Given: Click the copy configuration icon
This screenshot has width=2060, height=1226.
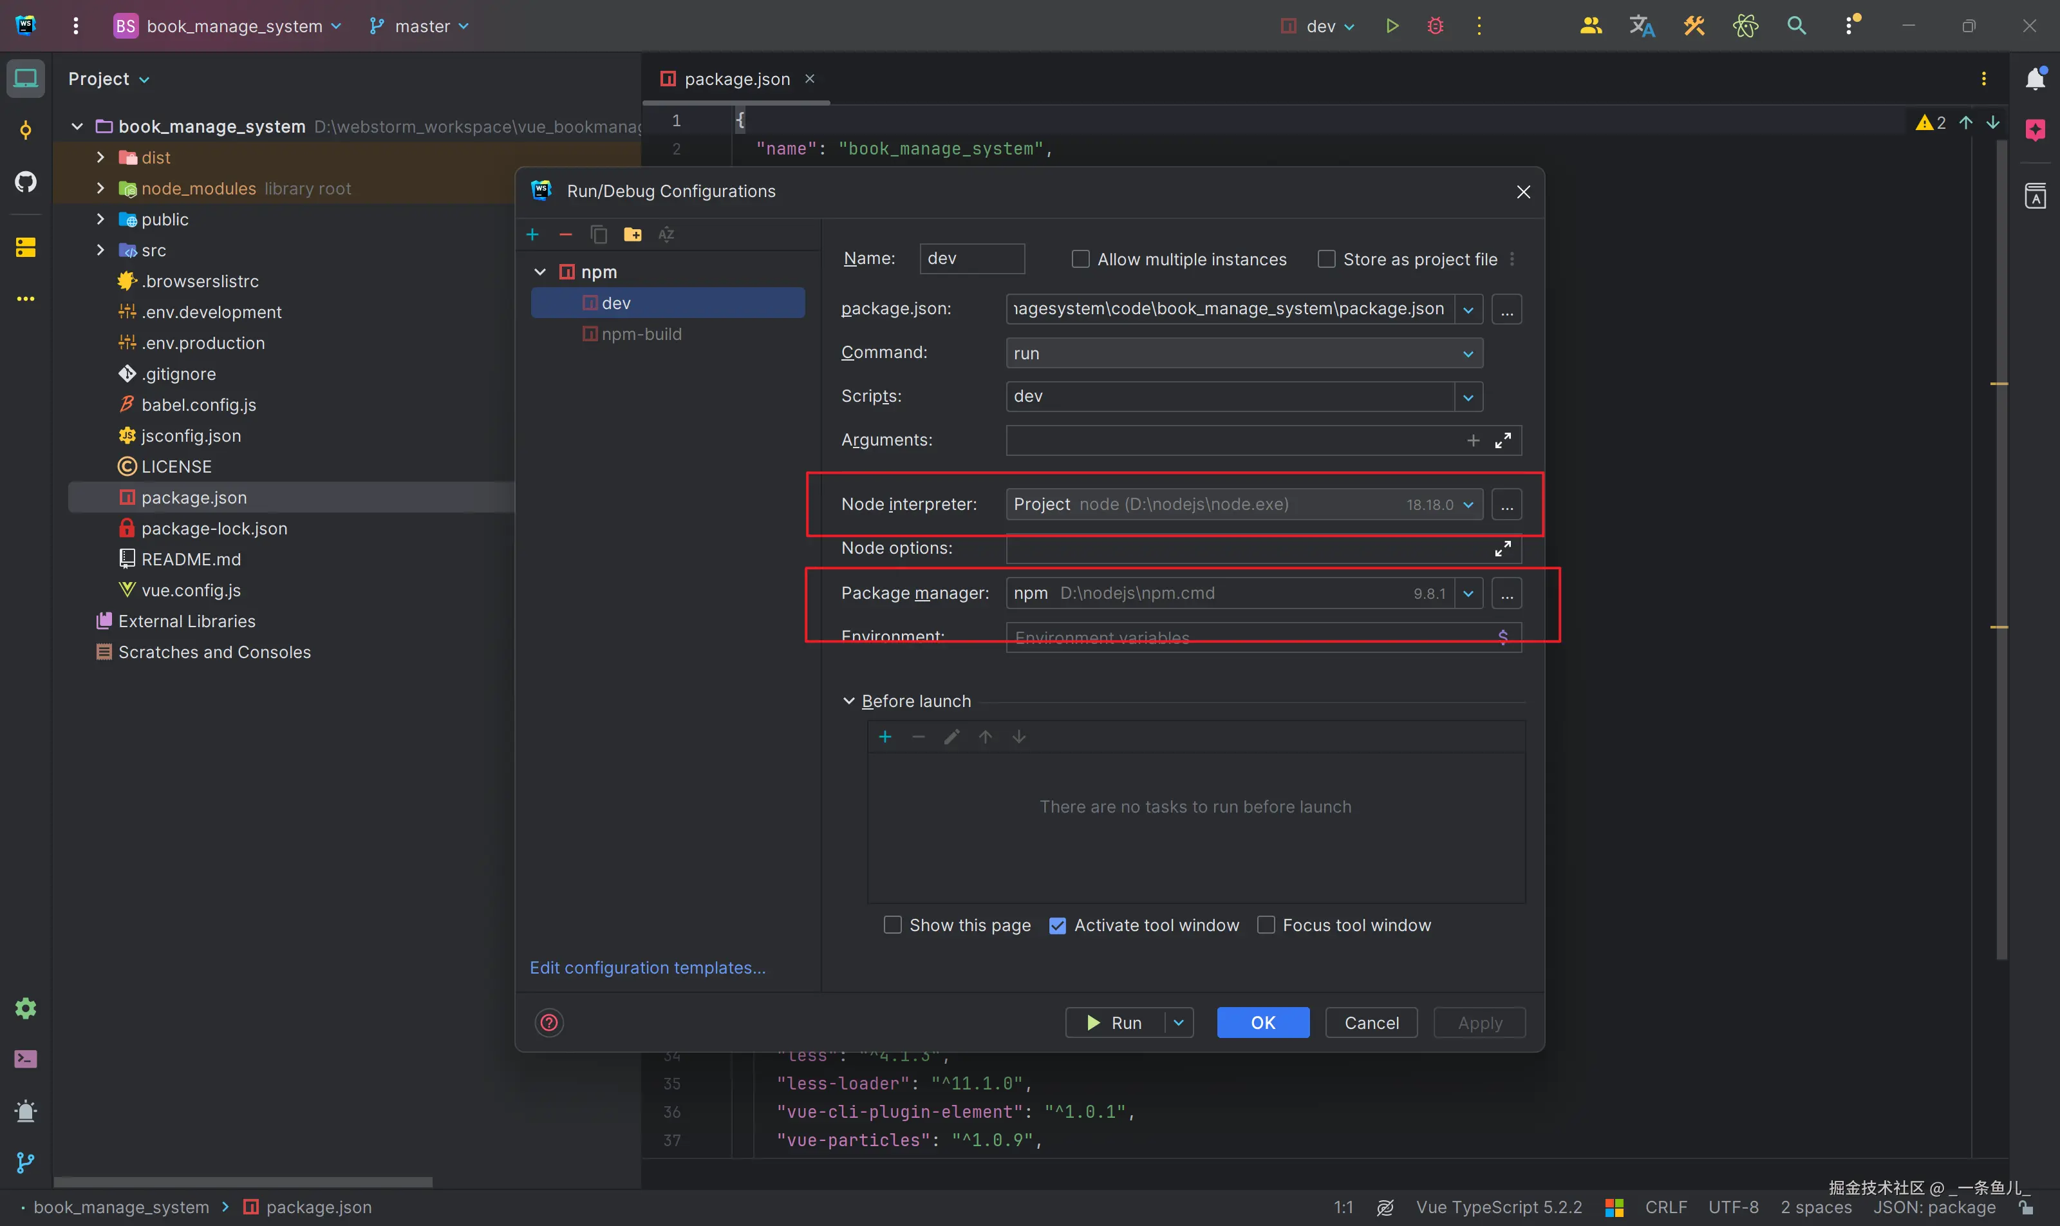Looking at the screenshot, I should (x=599, y=234).
